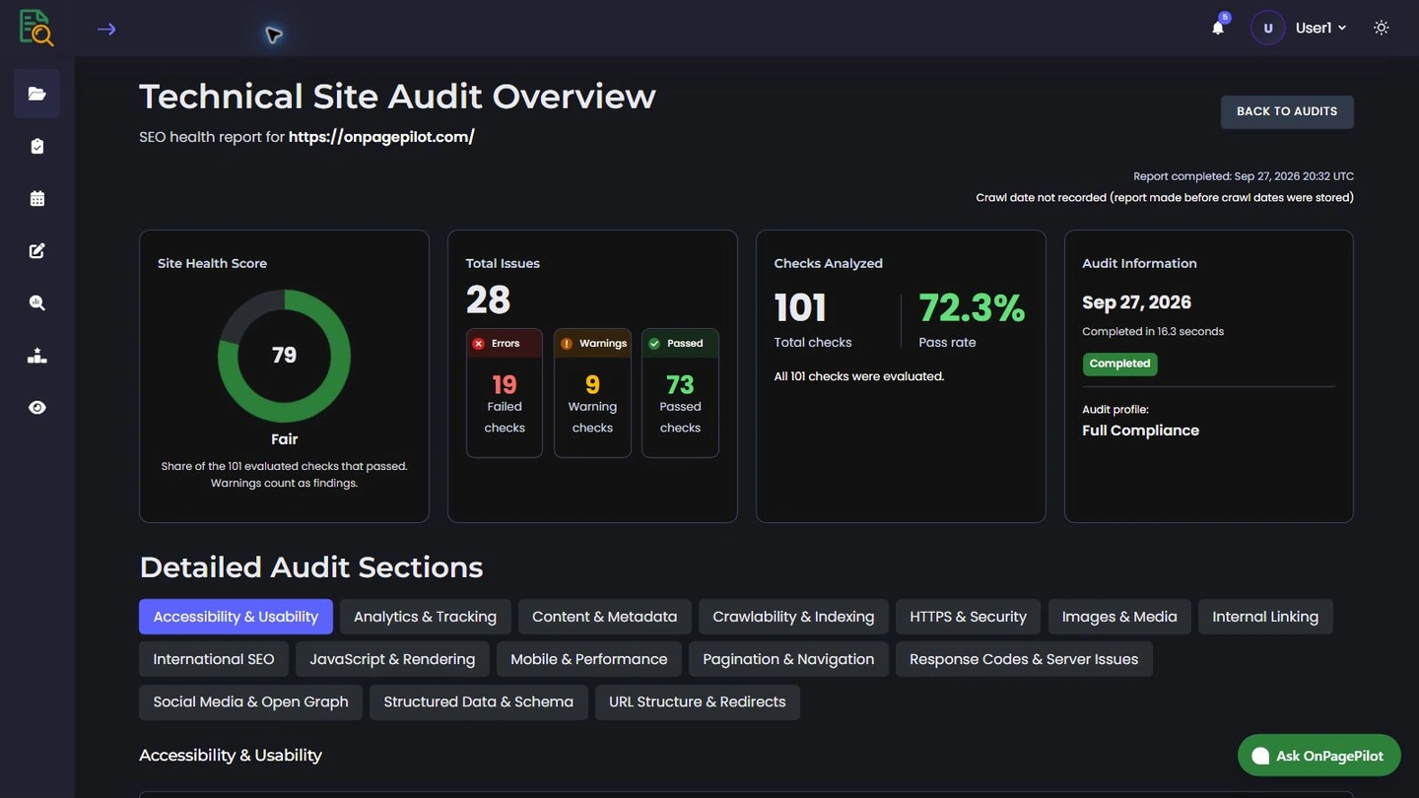Select Structured Data & Schema tab

[x=478, y=701]
